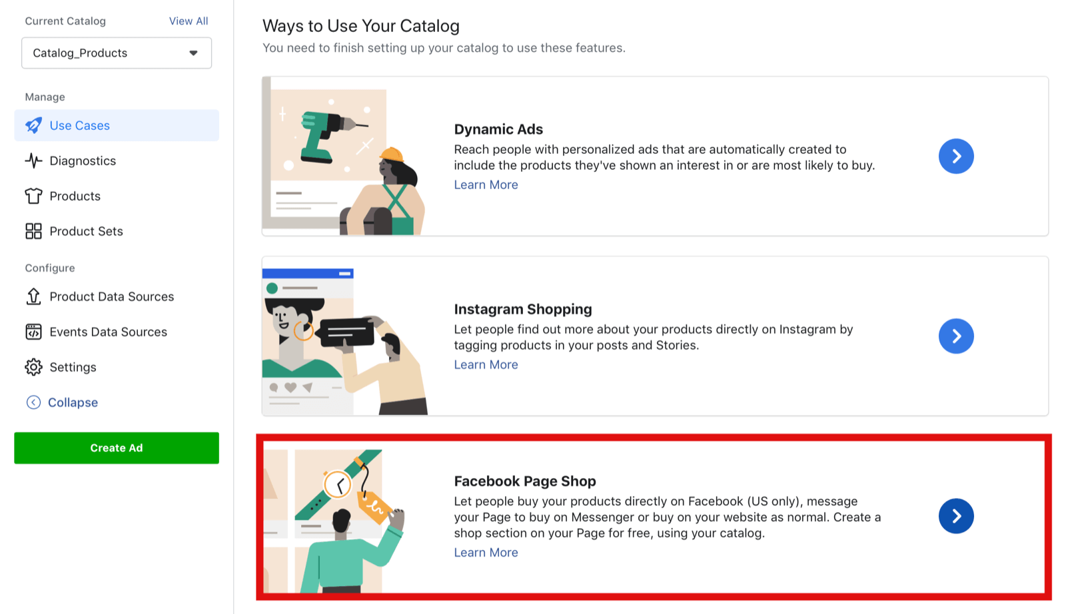Click the Collapse circled arrow icon
This screenshot has width=1066, height=614.
(33, 402)
